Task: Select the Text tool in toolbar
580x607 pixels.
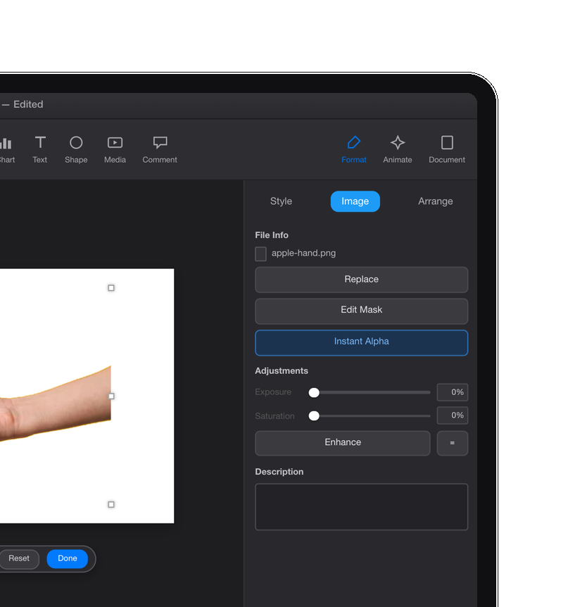Action: coord(40,149)
